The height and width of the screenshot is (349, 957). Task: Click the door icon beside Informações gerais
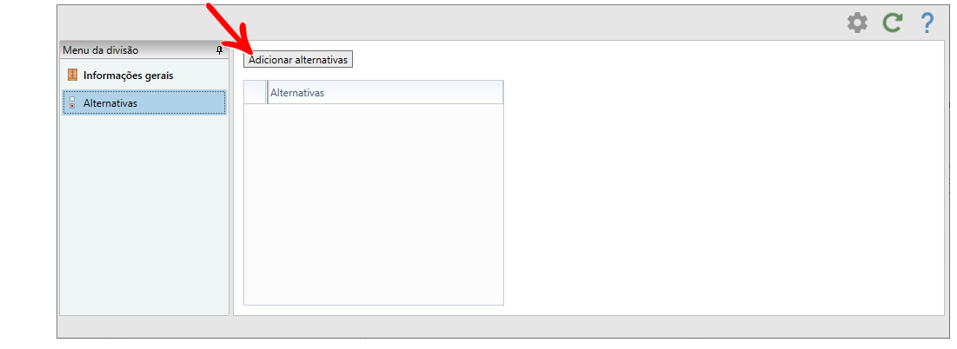tap(73, 76)
